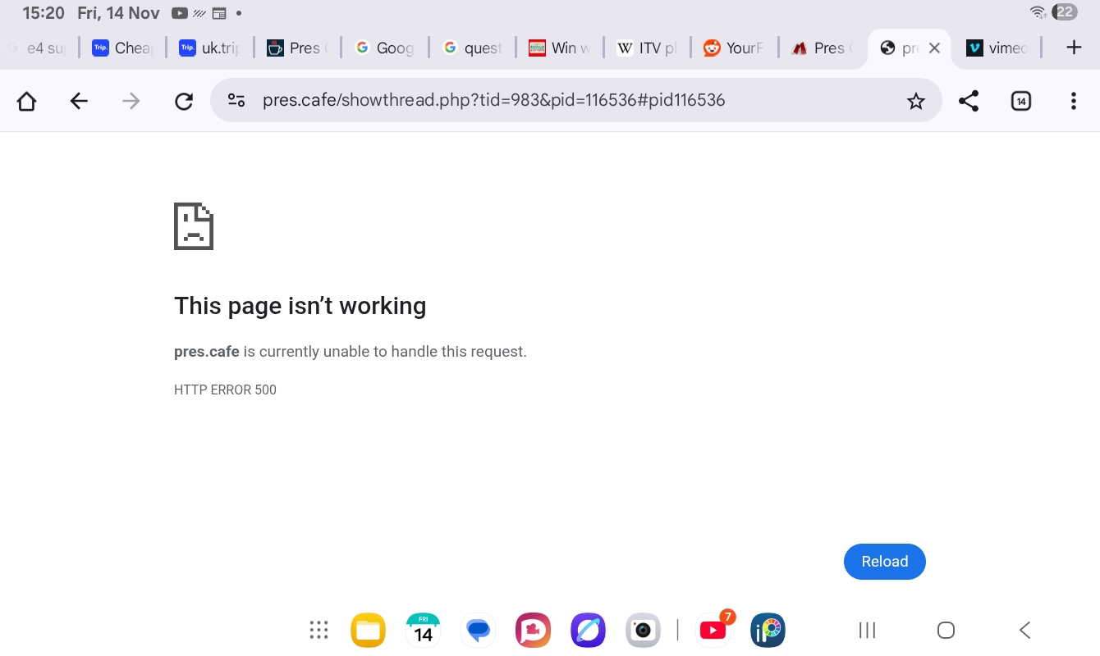
Task: Open recent apps navigation button
Action: click(867, 630)
